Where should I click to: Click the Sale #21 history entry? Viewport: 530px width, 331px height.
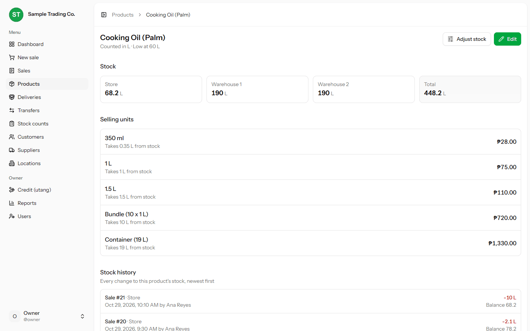point(311,301)
